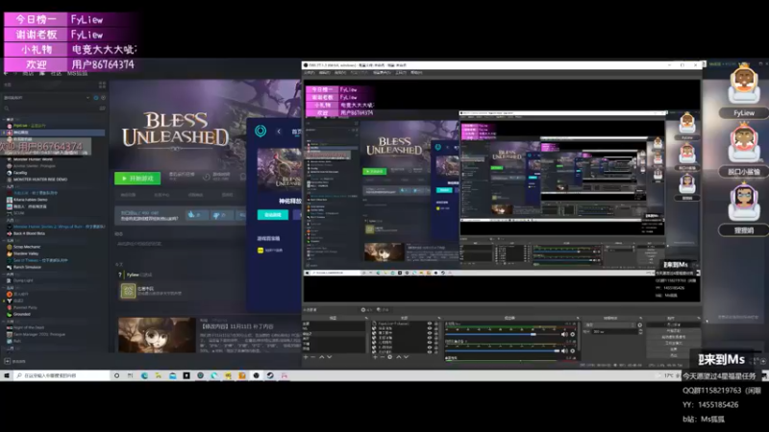Mute the first audio mixer track
This screenshot has height=432, width=769.
(x=564, y=334)
